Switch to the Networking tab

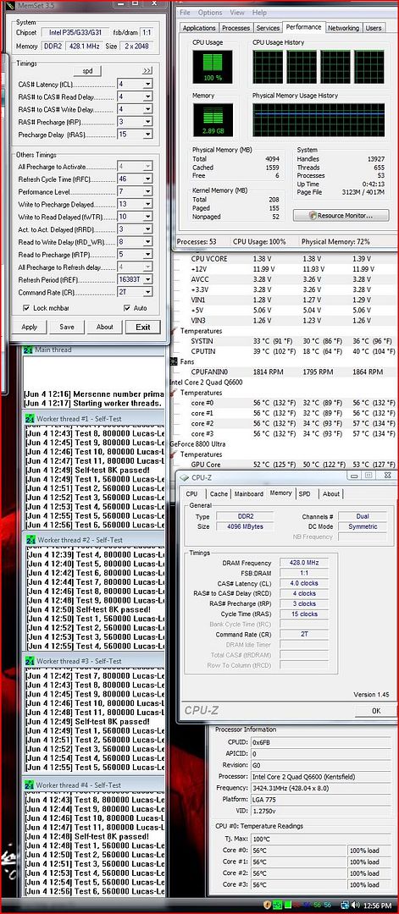pos(343,28)
